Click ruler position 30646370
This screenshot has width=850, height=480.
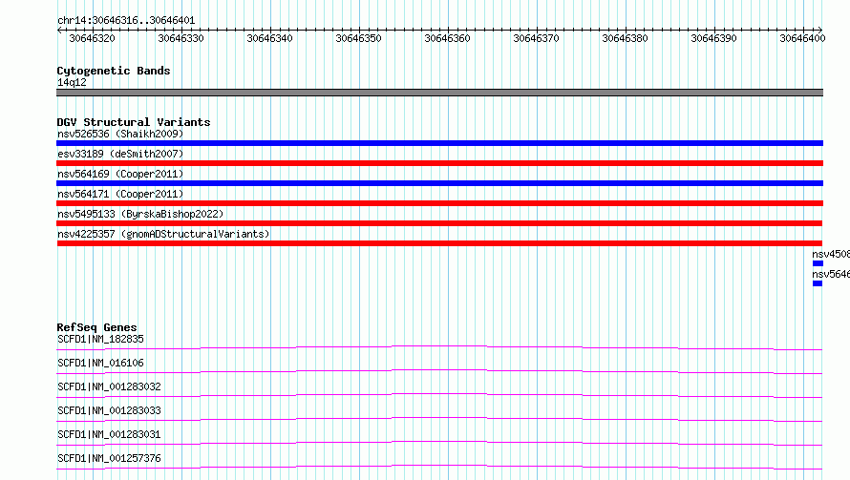pos(536,38)
